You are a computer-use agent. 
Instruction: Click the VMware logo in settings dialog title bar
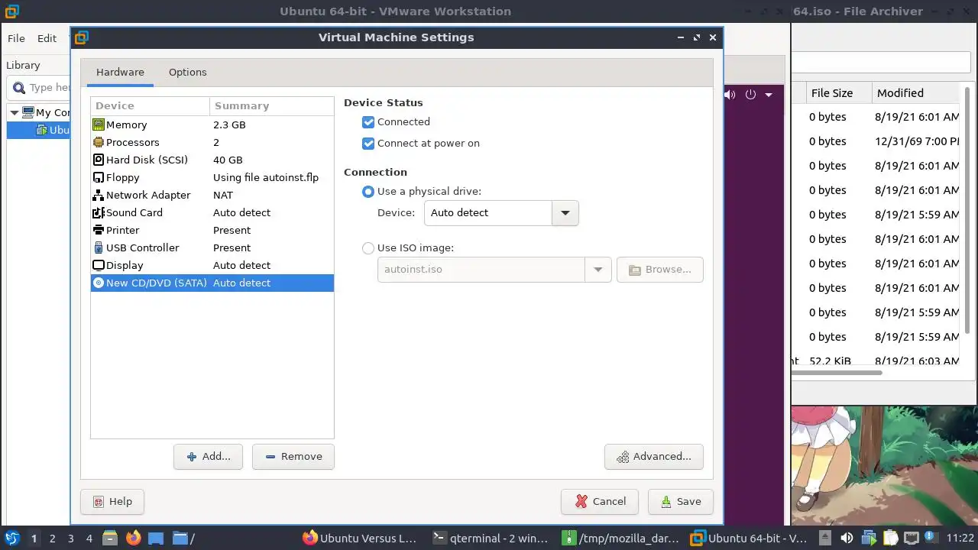82,37
